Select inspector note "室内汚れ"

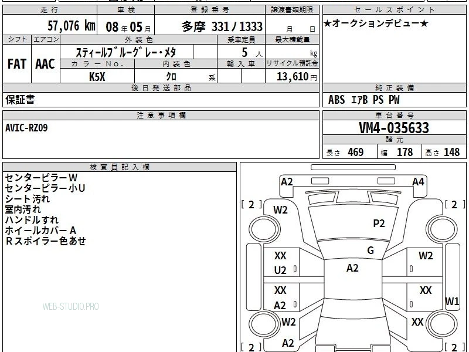[23, 209]
